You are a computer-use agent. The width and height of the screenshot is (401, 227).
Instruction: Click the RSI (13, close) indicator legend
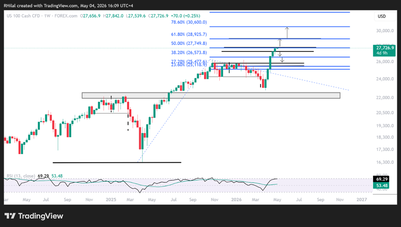pyautogui.click(x=21, y=176)
